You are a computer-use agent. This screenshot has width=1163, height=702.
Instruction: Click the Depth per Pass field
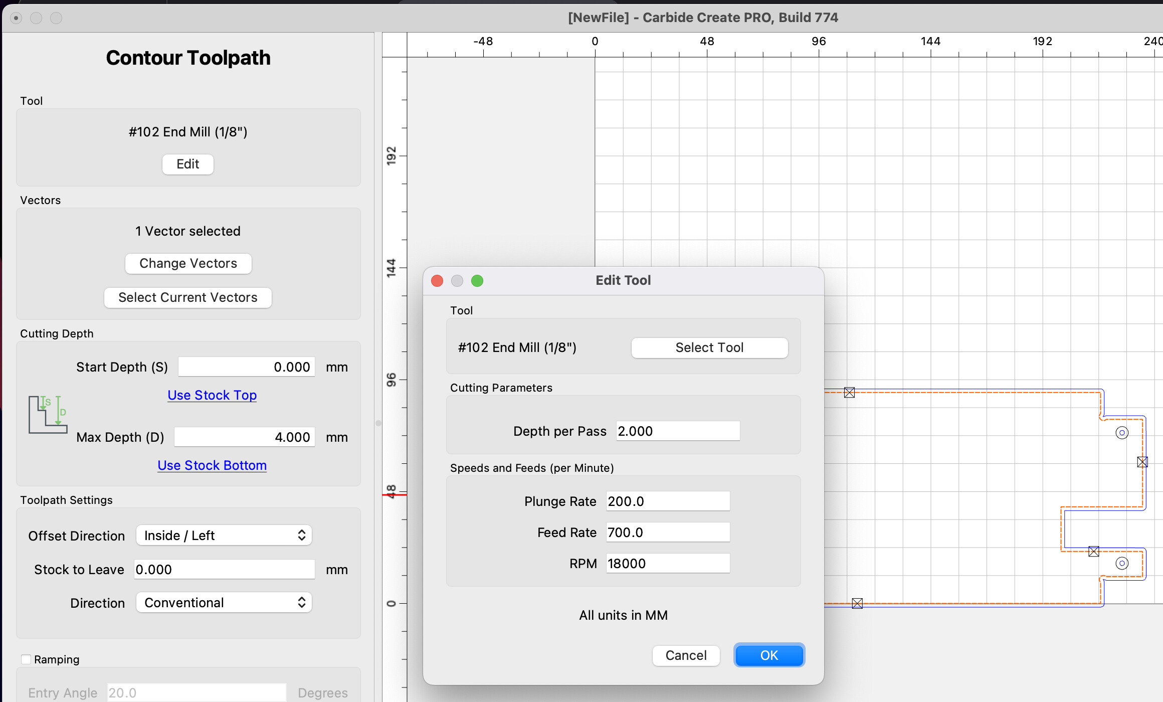click(678, 431)
